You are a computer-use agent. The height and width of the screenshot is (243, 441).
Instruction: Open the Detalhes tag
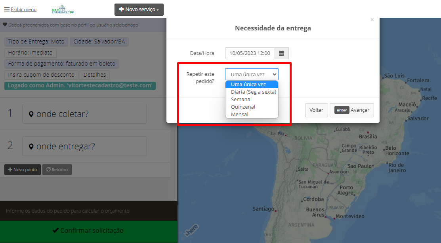coord(95,75)
